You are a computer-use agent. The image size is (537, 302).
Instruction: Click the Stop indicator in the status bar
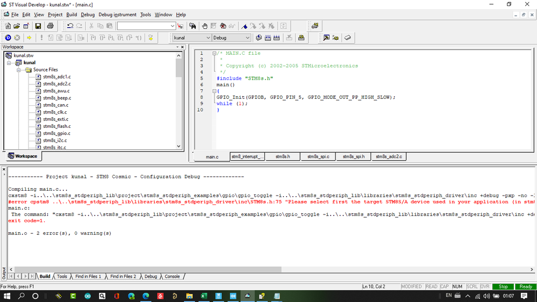pyautogui.click(x=503, y=286)
